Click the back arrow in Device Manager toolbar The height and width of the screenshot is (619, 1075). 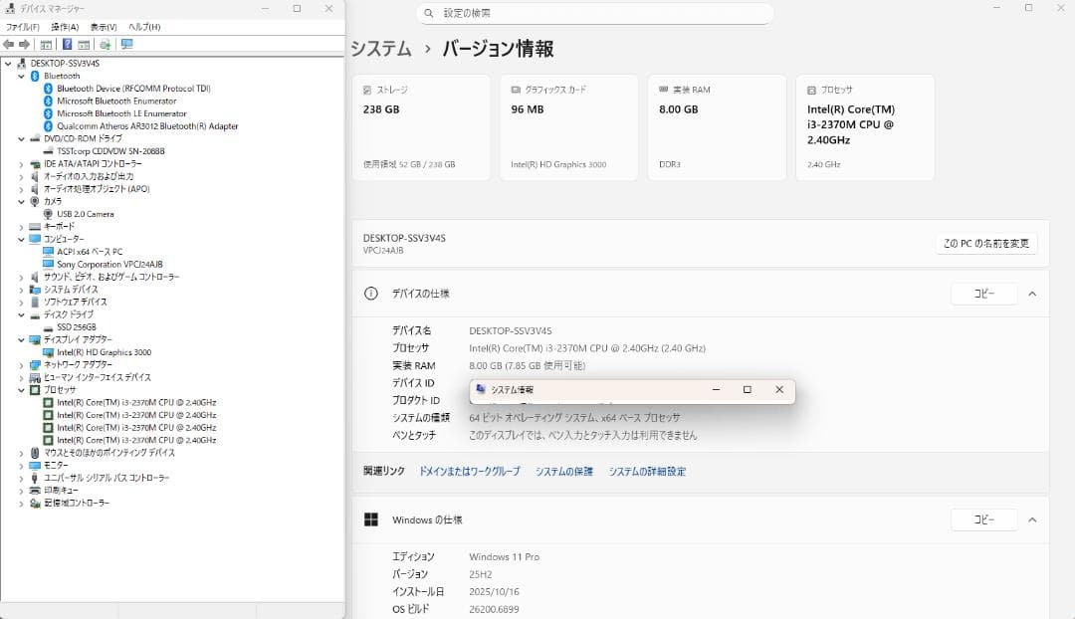[8, 43]
